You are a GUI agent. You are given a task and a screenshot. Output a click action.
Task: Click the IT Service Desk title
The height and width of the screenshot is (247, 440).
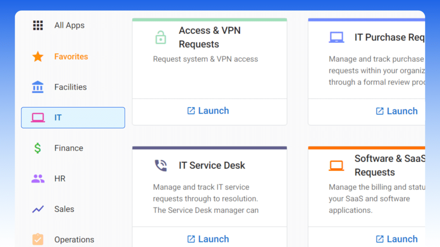tap(212, 166)
